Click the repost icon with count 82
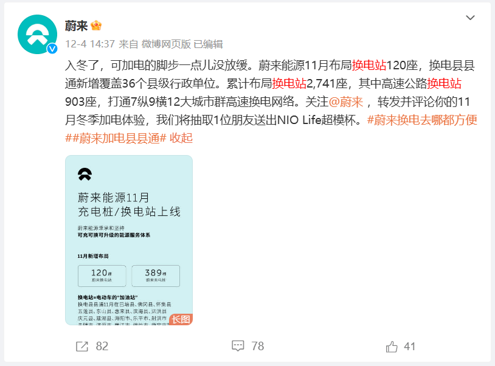Viewport: 495px width, 366px height. [x=82, y=347]
